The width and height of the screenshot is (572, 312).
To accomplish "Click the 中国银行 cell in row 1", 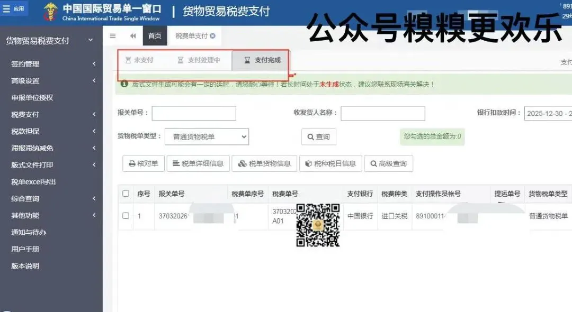I will click(x=360, y=216).
